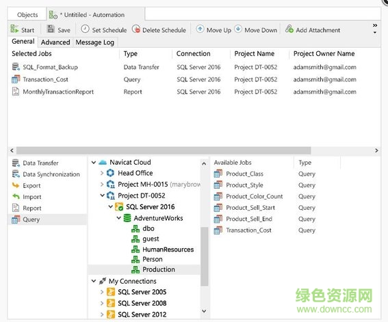This screenshot has width=388, height=322.
Task: Click the Navicat Cloud icon
Action: pyautogui.click(x=103, y=162)
